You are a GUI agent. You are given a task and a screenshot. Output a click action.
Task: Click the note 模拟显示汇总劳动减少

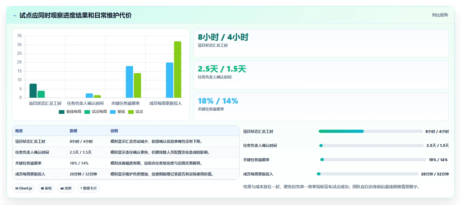157,142
